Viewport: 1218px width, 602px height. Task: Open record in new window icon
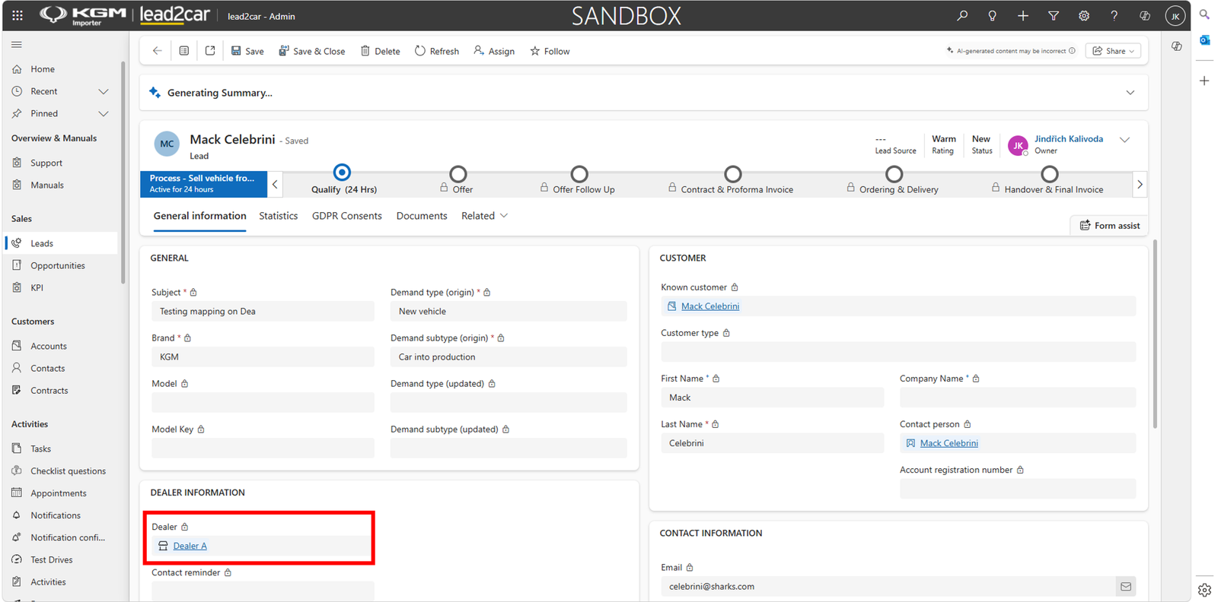tap(210, 51)
